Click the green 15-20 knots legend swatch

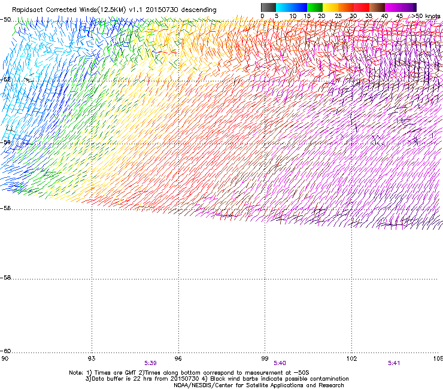315,7
